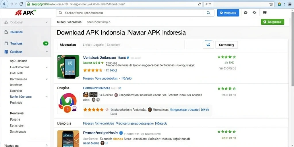Open the Ventnkart Dedanpant Mana app link
This screenshot has height=147, width=294.
105,57
